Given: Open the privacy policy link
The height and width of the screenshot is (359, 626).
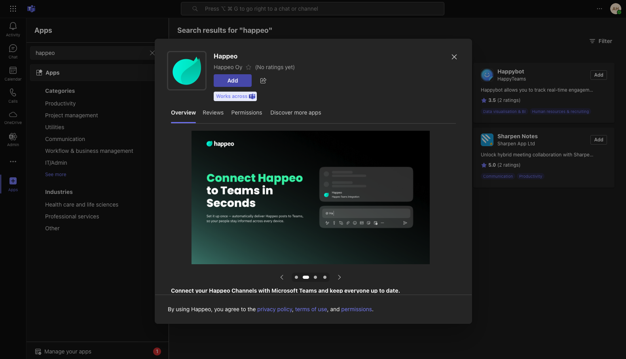Looking at the screenshot, I should tap(275, 309).
